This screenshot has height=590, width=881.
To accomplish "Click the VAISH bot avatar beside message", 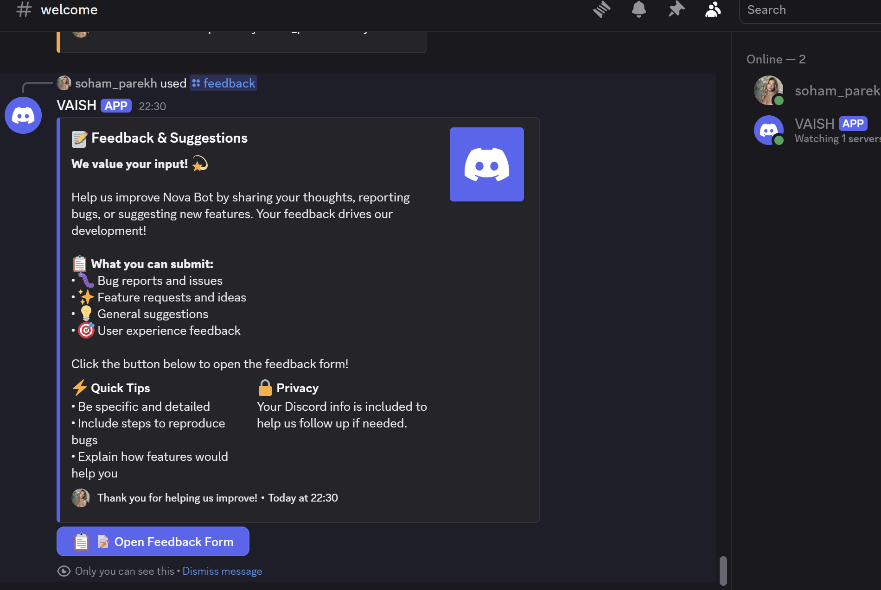I will click(x=23, y=115).
